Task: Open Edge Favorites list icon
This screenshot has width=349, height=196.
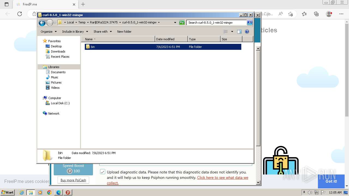Action: point(304,14)
